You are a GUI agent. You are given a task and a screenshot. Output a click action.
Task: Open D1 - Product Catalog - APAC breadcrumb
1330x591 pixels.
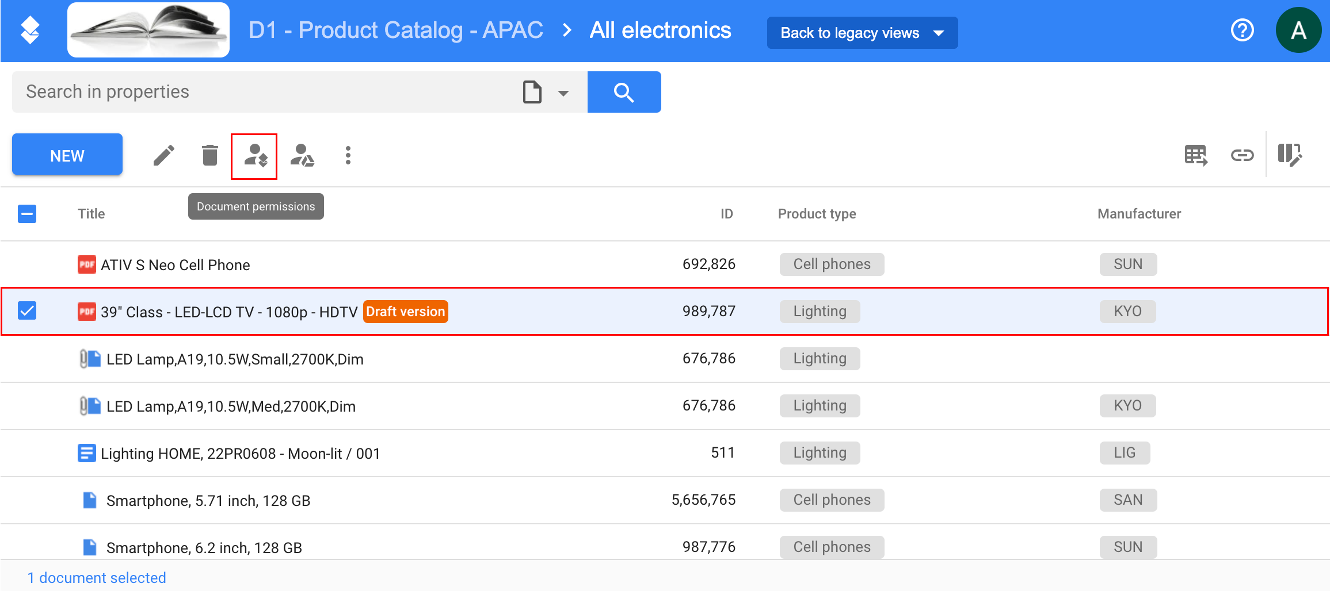[395, 30]
